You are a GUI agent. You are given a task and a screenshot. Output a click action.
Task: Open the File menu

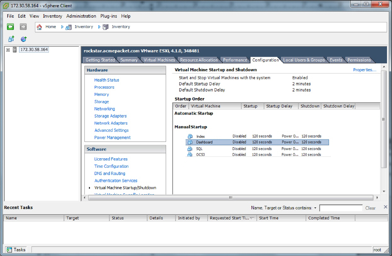[x=10, y=16]
